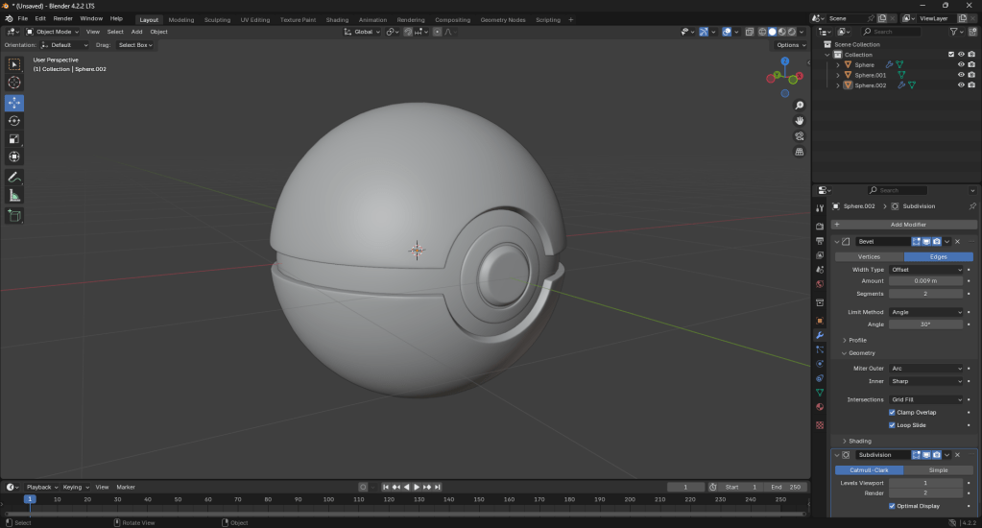This screenshot has width=982, height=528.
Task: Select the Cursor tool in the toolbar
Action: coord(14,83)
